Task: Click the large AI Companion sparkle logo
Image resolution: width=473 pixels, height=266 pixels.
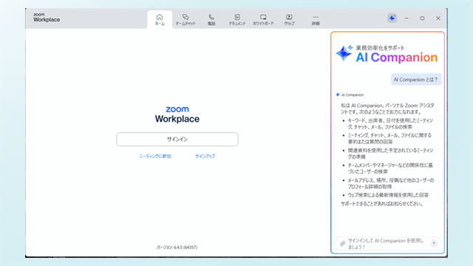Action: (x=344, y=53)
